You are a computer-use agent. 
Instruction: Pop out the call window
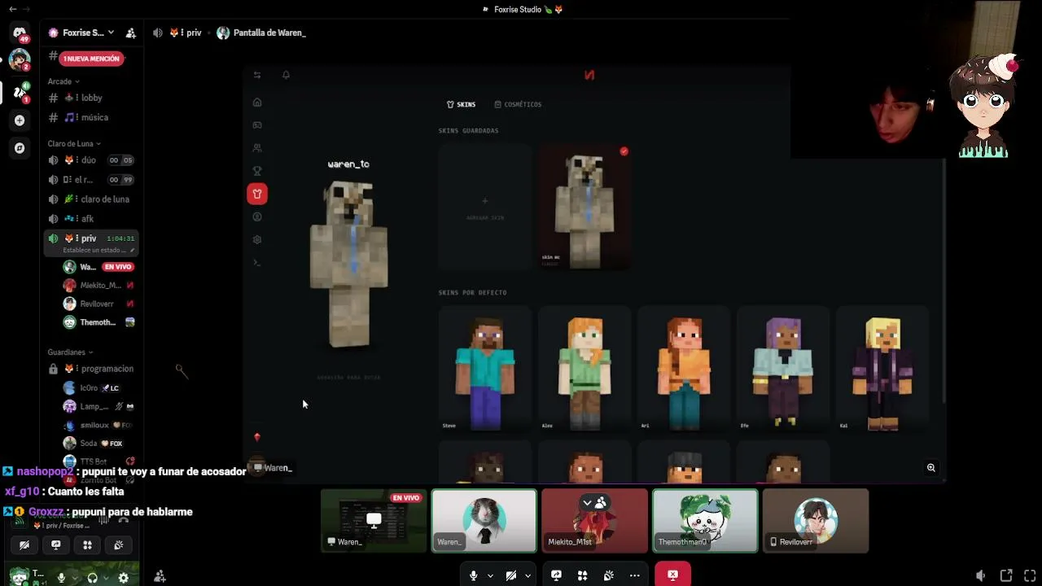tap(1006, 575)
